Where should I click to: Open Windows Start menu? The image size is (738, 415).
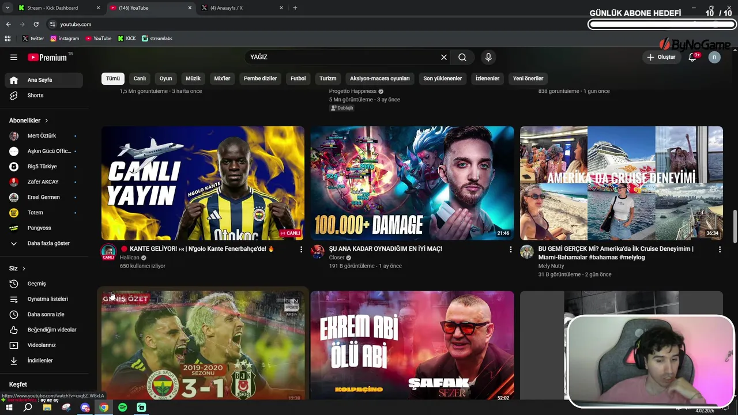point(9,408)
